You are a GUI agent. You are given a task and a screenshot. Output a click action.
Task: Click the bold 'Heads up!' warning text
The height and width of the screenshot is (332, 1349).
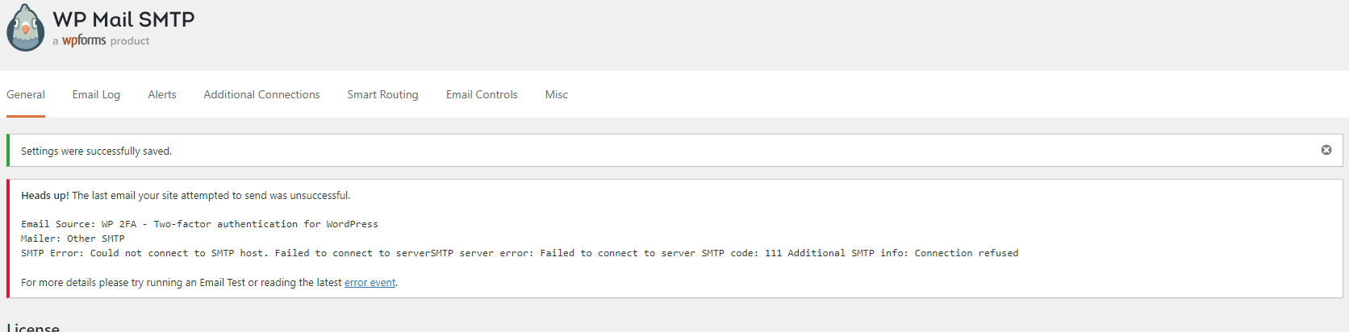tap(45, 196)
